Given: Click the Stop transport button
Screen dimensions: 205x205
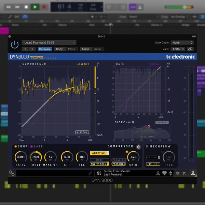Looking at the screenshot, I should 26,7.
